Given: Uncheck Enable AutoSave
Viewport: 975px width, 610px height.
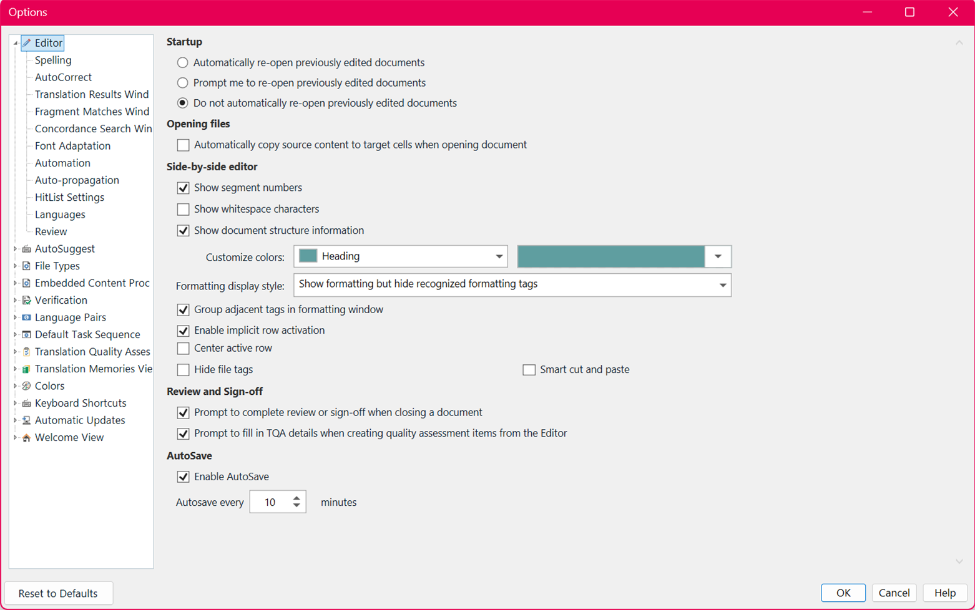Looking at the screenshot, I should [x=183, y=477].
